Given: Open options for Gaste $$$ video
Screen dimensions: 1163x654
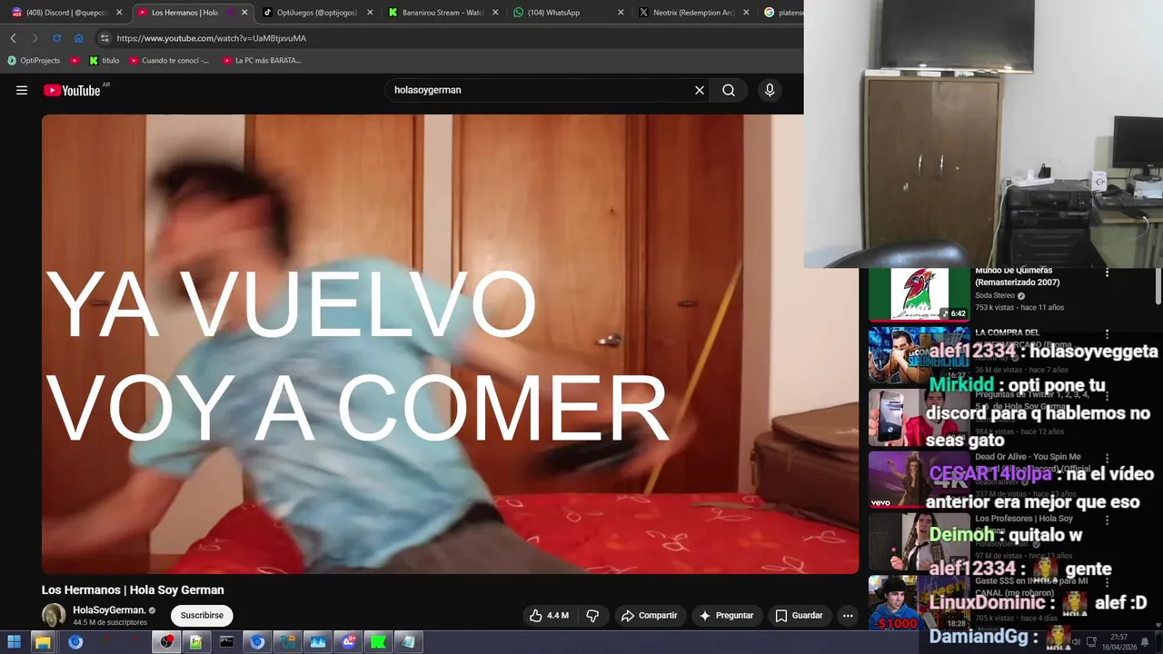Looking at the screenshot, I should coord(1107,582).
